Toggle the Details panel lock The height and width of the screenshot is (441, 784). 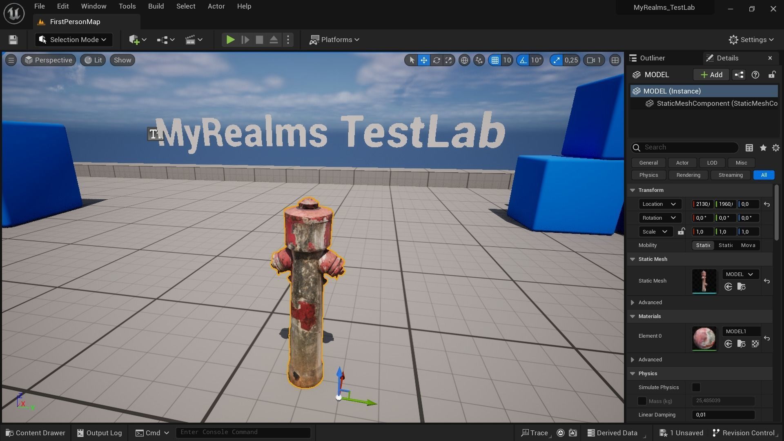click(x=772, y=75)
